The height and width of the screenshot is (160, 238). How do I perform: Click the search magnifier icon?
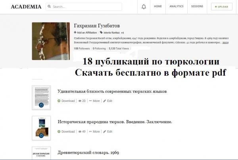pos(49,7)
